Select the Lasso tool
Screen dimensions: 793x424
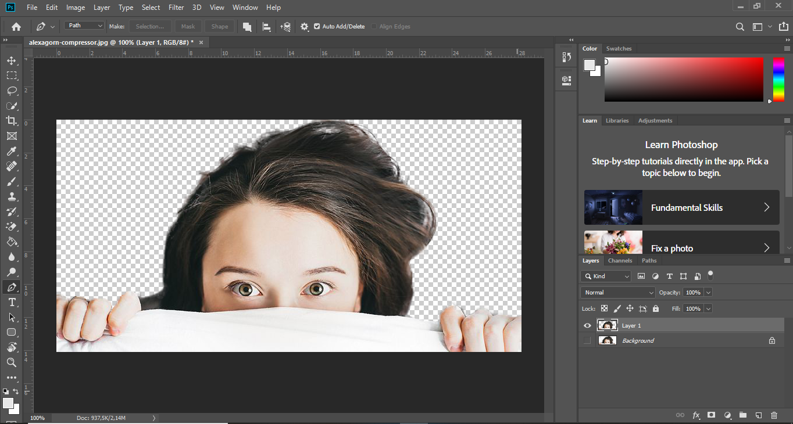(12, 91)
